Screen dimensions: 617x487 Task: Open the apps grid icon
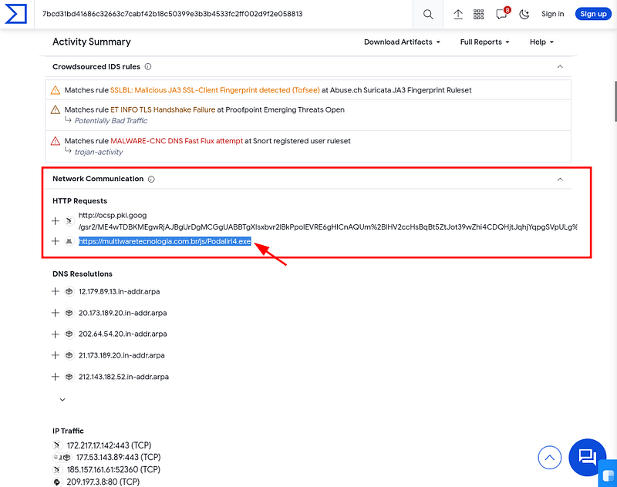[x=478, y=15]
